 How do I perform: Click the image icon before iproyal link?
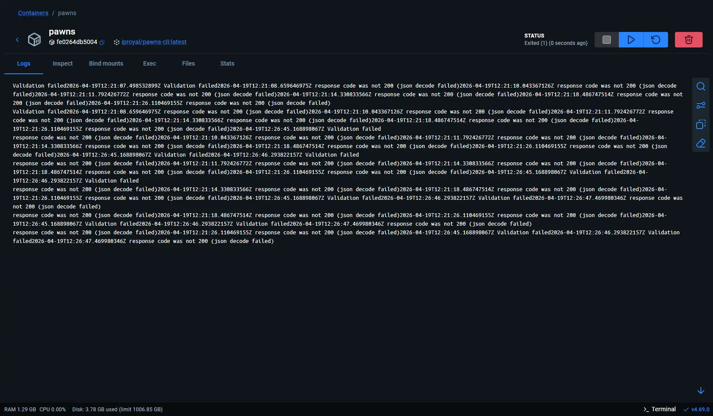click(x=117, y=42)
